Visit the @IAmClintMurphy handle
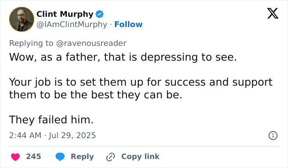Viewport: 288px width, 168px height. click(72, 24)
